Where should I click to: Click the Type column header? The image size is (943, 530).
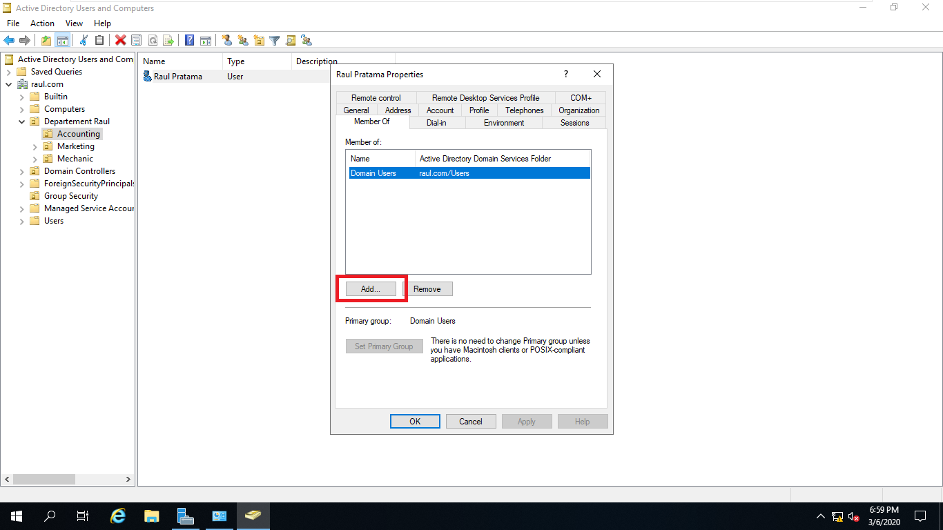[257, 61]
